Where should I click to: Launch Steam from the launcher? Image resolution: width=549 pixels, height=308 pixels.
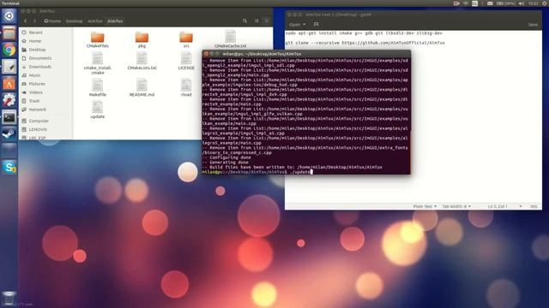tap(9, 134)
